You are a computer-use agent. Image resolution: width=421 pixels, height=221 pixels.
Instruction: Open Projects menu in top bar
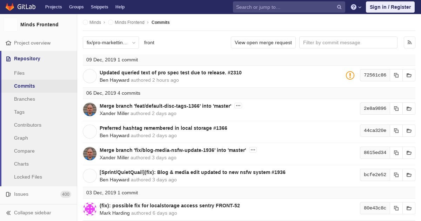click(x=53, y=7)
